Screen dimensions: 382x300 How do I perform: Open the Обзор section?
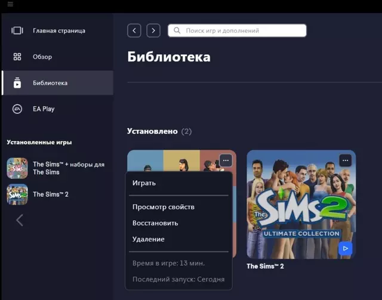pyautogui.click(x=57, y=57)
